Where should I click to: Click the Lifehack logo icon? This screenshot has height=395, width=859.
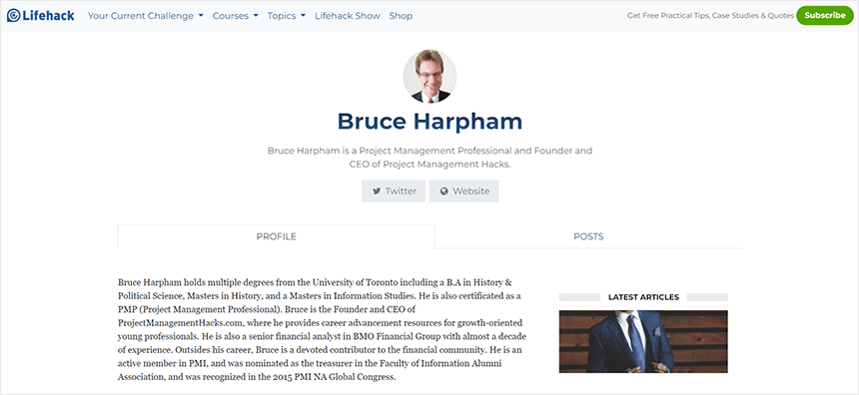tap(14, 15)
